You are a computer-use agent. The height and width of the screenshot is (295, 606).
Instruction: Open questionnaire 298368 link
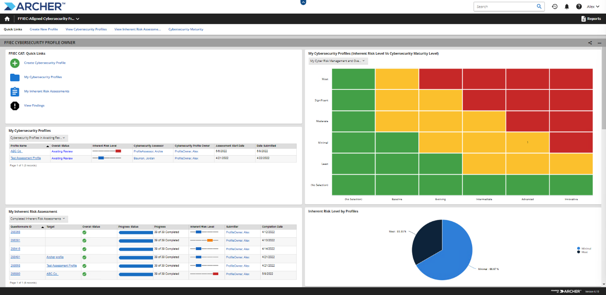[15, 232]
